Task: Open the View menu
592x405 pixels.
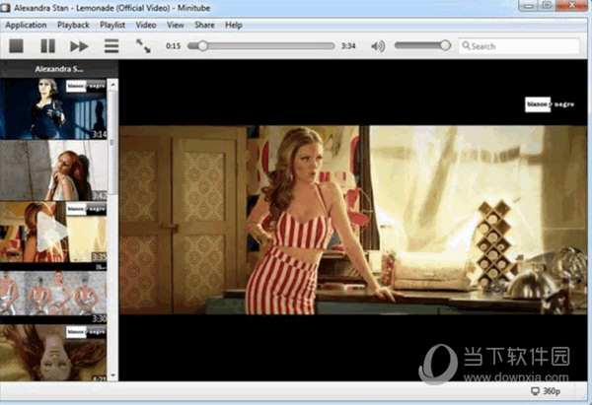Action: (176, 26)
